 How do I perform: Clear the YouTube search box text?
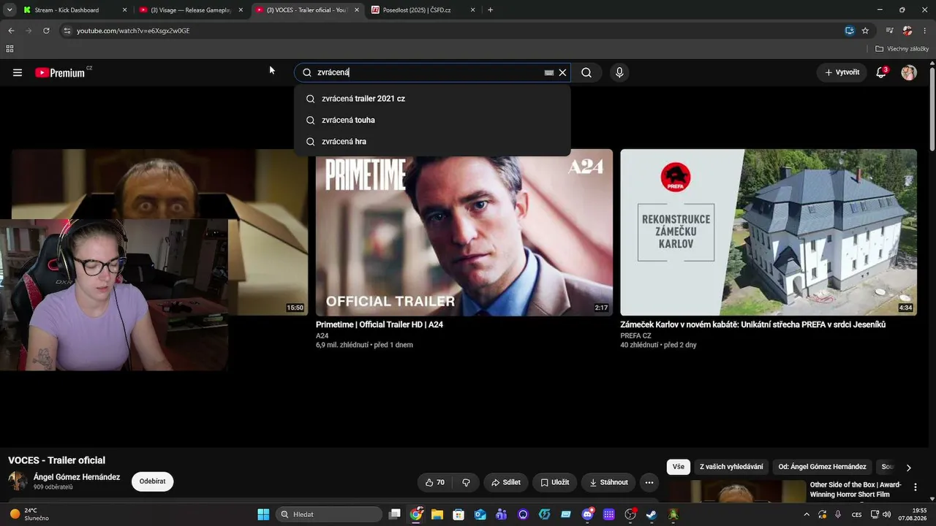point(562,72)
